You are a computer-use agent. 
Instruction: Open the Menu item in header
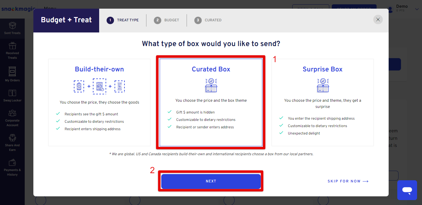click(50, 8)
